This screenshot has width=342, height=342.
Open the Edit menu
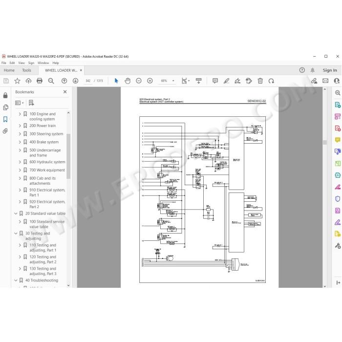[x=12, y=63]
